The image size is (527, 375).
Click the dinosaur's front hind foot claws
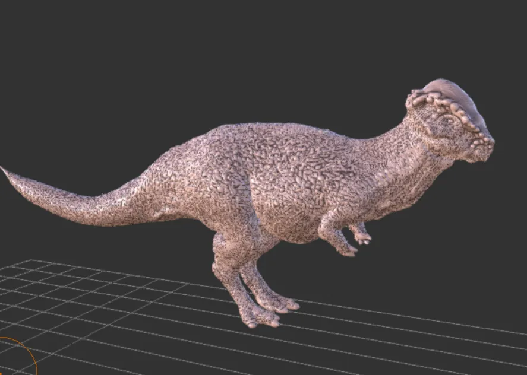click(x=263, y=323)
